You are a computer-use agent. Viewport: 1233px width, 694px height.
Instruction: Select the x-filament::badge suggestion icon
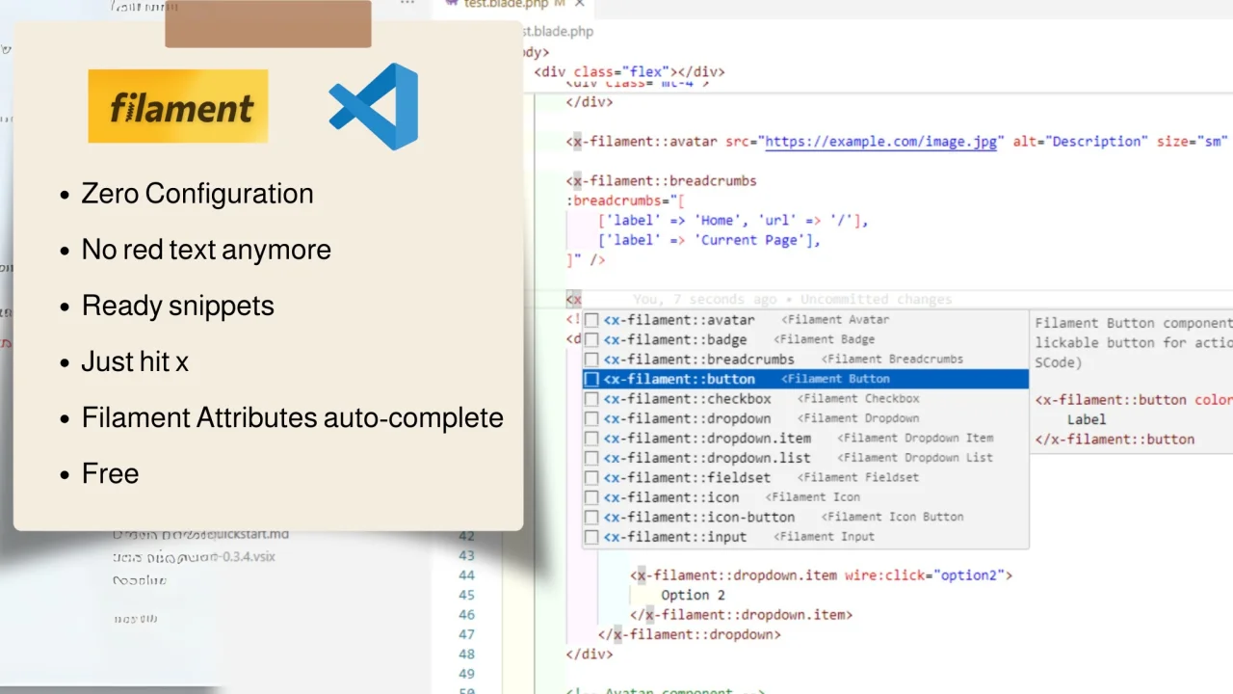tap(590, 339)
